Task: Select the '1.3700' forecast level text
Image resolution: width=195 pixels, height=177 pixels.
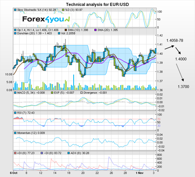Action: pos(183,87)
